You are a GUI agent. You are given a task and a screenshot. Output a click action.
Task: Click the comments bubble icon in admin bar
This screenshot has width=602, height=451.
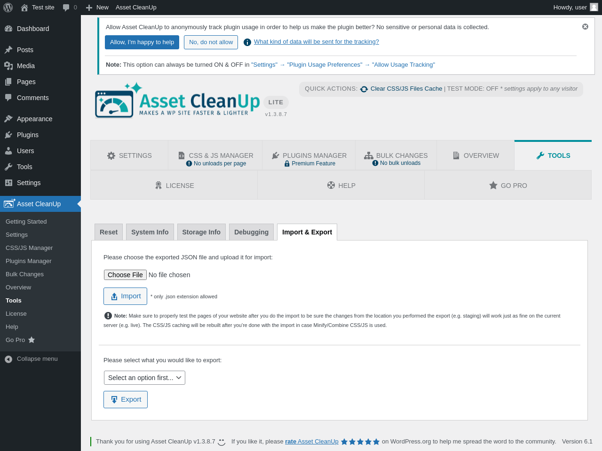click(66, 8)
